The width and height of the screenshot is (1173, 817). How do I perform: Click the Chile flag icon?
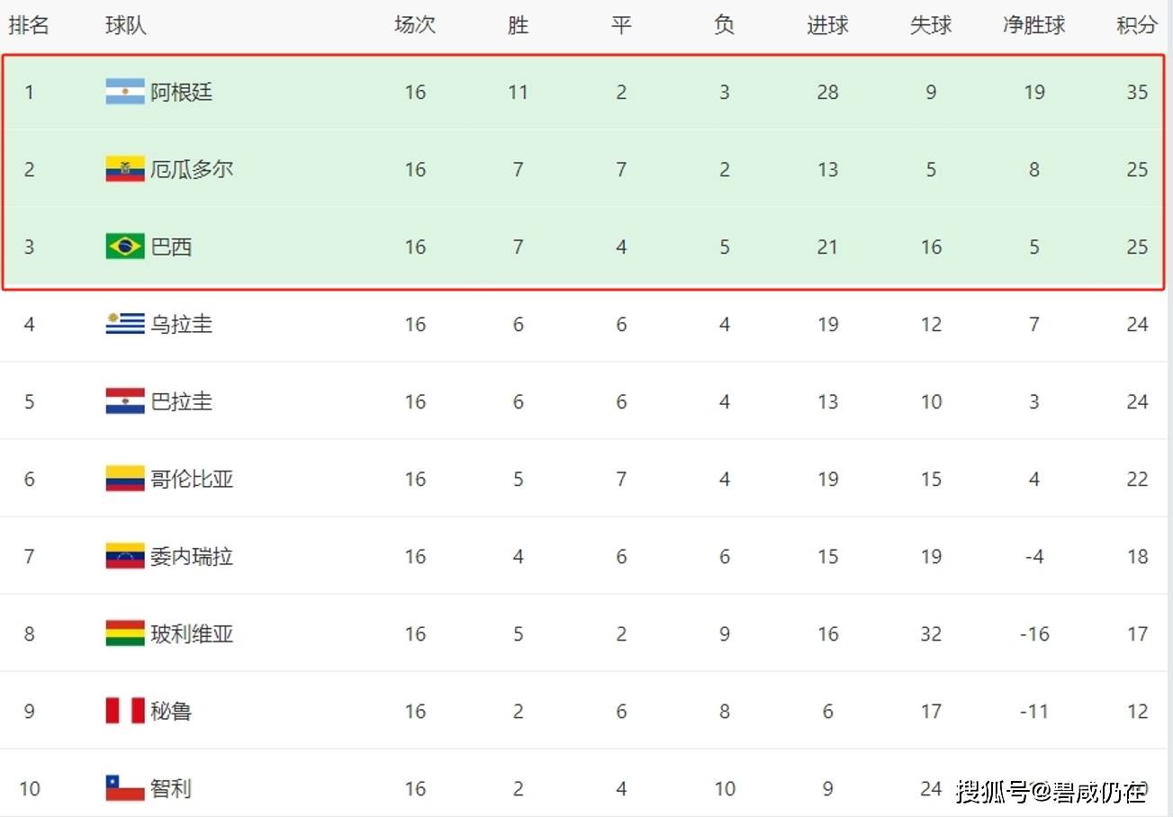pos(125,788)
